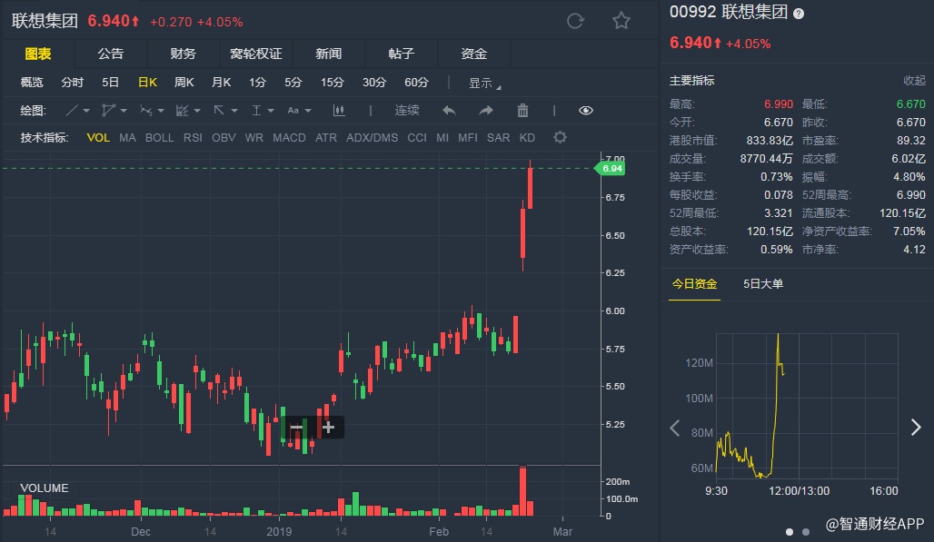Select the wave pattern drawing tool
934x542 pixels.
click(146, 110)
